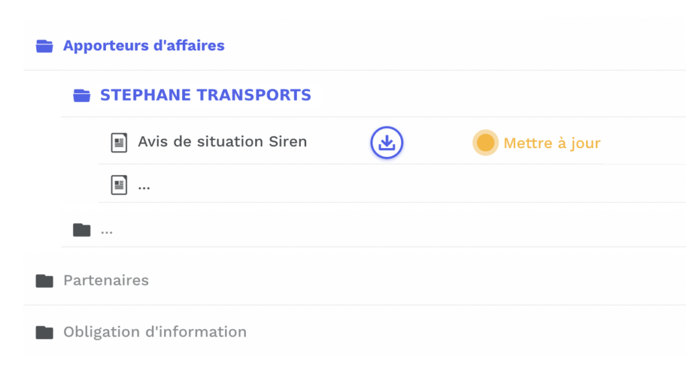This screenshot has width=686, height=384.
Task: Click the orange status dot beside Mettre à jour
Action: (x=485, y=143)
